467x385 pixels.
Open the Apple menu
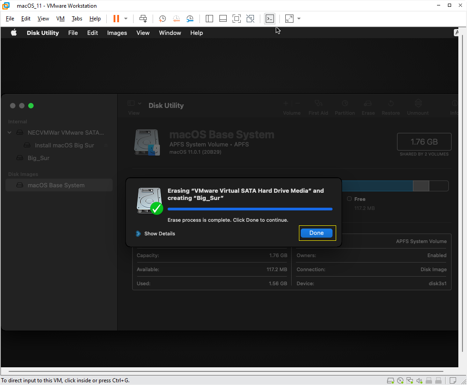[14, 33]
